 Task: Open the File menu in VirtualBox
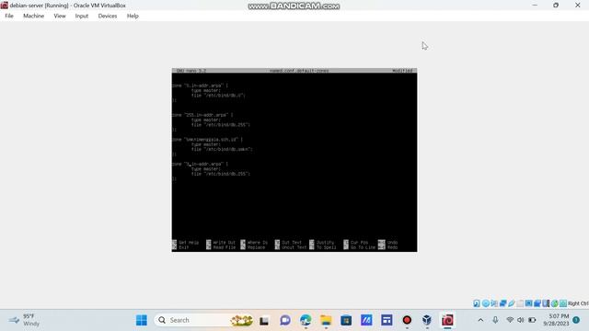click(9, 16)
